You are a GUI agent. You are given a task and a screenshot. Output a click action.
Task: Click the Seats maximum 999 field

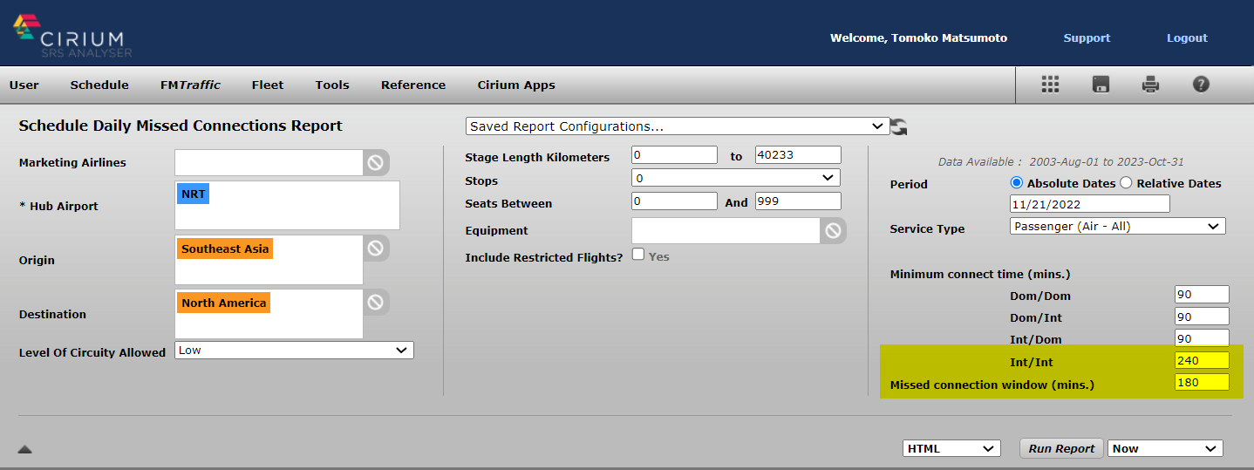[x=798, y=201]
